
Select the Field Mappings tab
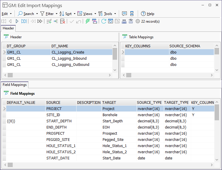tap(14, 85)
